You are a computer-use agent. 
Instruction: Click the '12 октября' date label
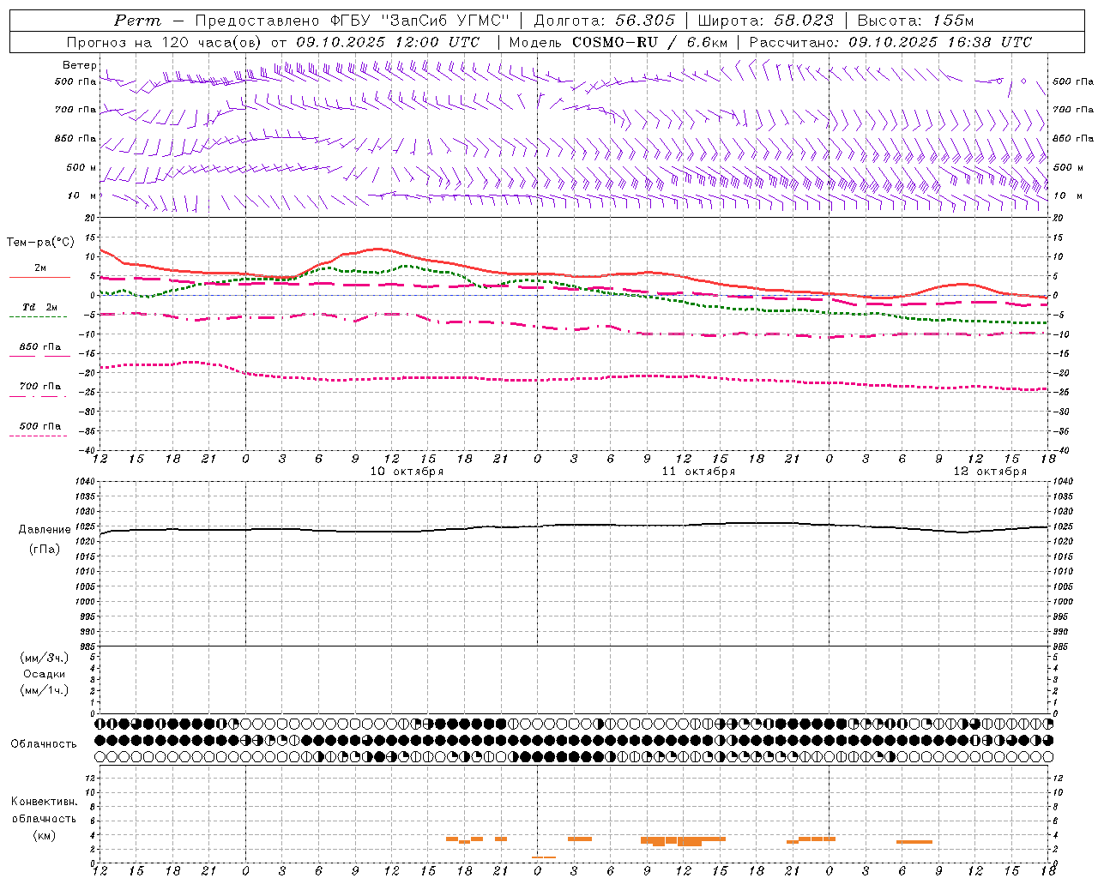990,471
